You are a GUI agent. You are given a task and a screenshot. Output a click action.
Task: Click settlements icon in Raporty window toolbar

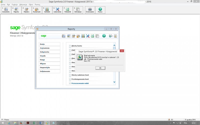point(78,36)
